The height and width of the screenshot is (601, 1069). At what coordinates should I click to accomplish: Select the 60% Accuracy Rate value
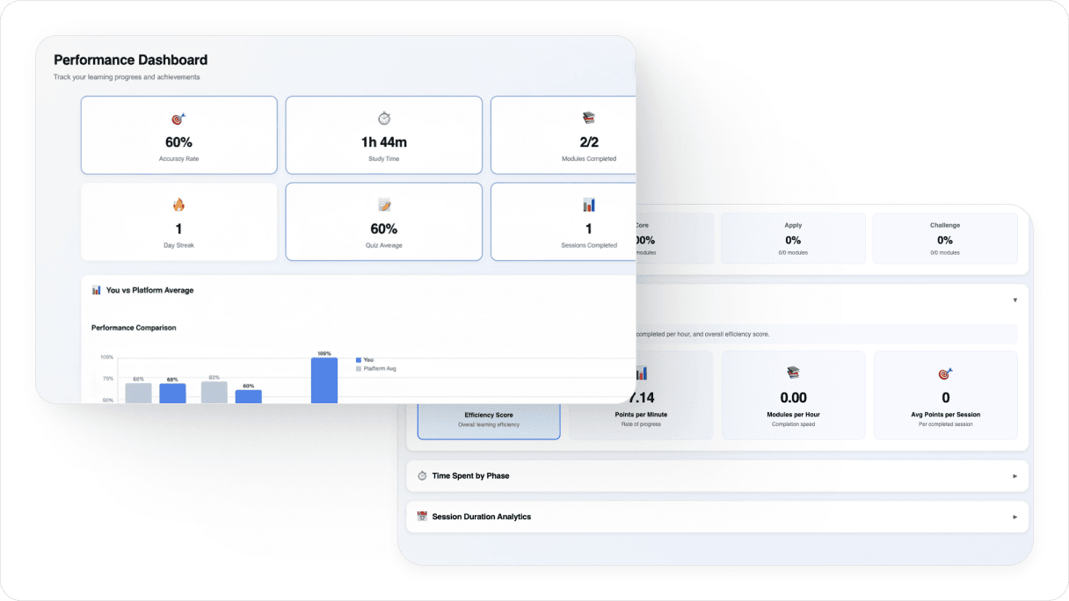[x=178, y=142]
